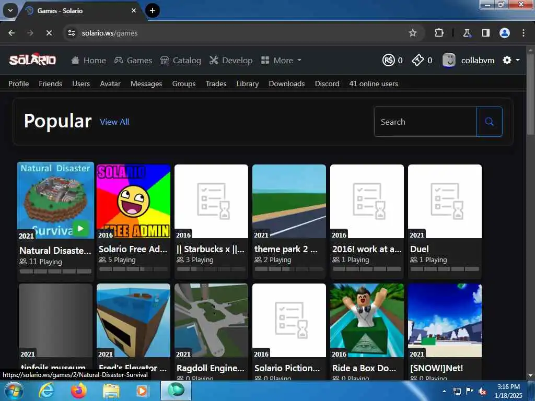Click the tickets currency icon
The height and width of the screenshot is (401, 535).
[417, 61]
